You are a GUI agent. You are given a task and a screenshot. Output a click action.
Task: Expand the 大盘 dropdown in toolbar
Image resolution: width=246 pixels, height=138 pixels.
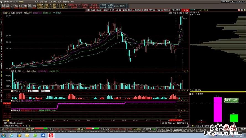tap(48, 5)
